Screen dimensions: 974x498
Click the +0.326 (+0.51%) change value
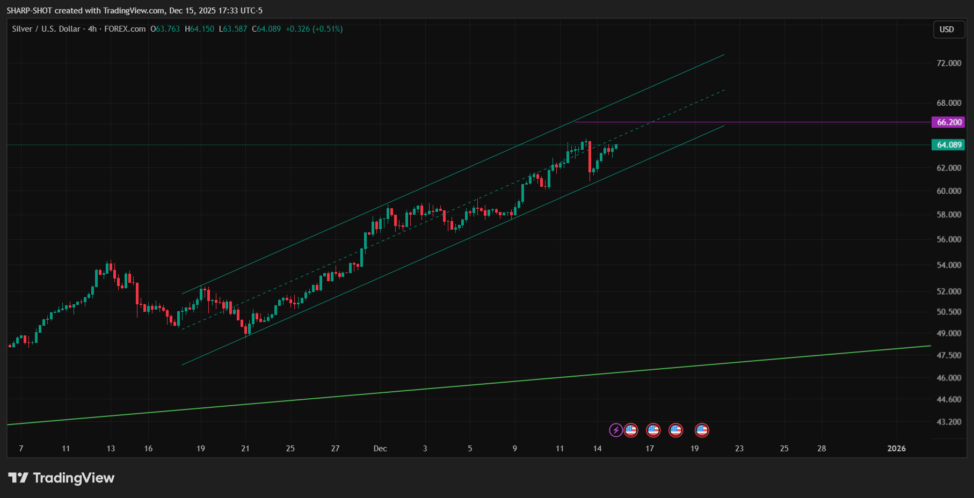314,29
